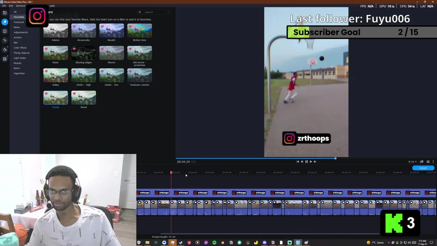Take a snapshot with camera icon
This screenshot has width=437, height=246.
[428, 162]
